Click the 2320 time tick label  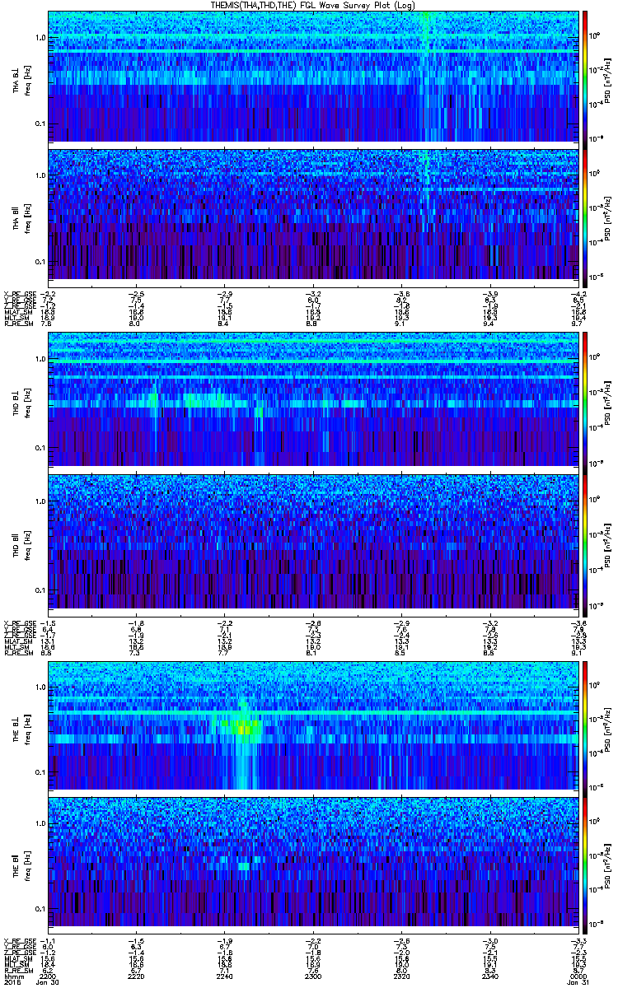point(400,976)
